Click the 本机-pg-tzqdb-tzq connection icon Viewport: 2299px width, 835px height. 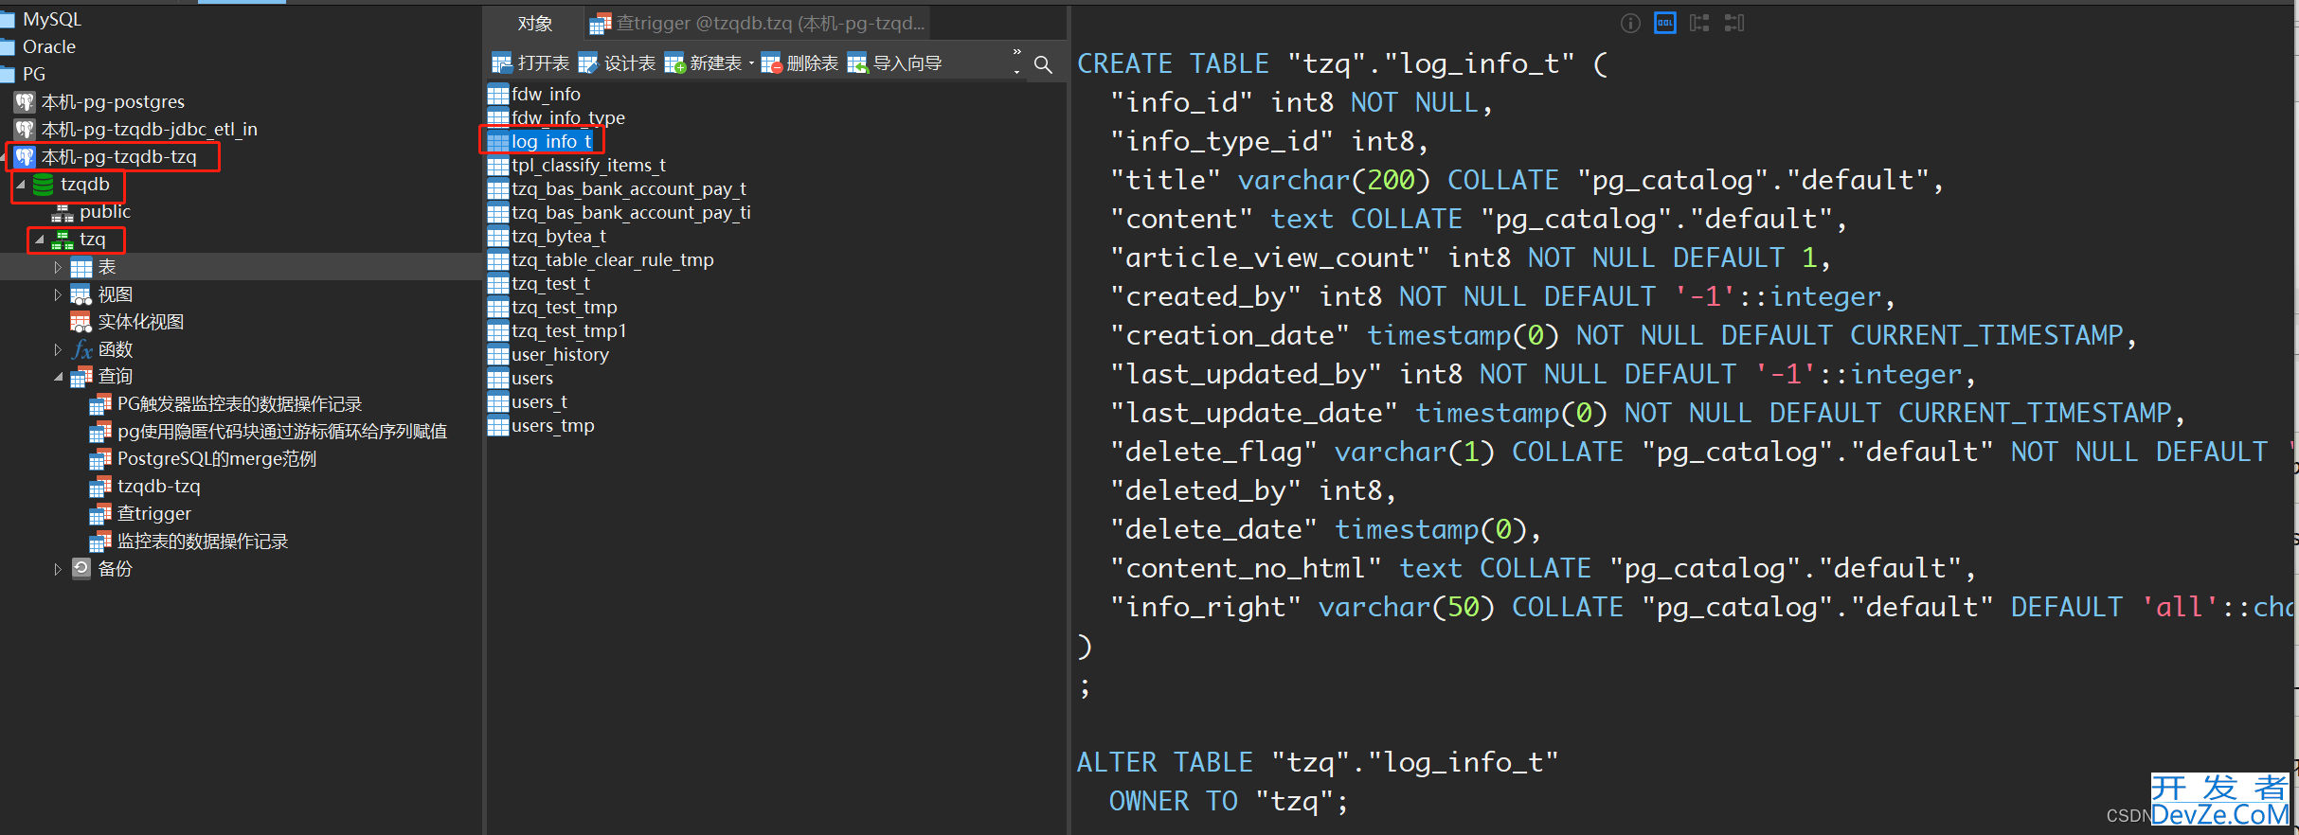[x=25, y=157]
